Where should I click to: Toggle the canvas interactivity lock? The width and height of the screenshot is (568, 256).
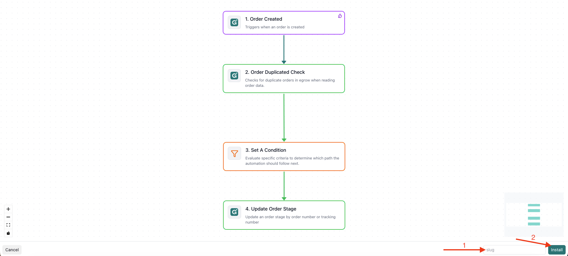(x=8, y=233)
